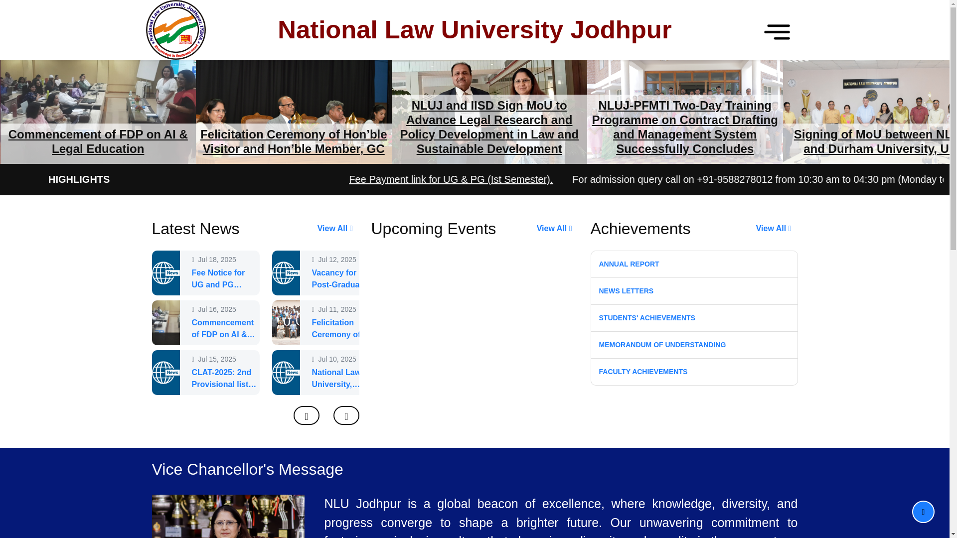Open the Commencement of FDP news thumbnail
The width and height of the screenshot is (957, 538).
pyautogui.click(x=165, y=323)
